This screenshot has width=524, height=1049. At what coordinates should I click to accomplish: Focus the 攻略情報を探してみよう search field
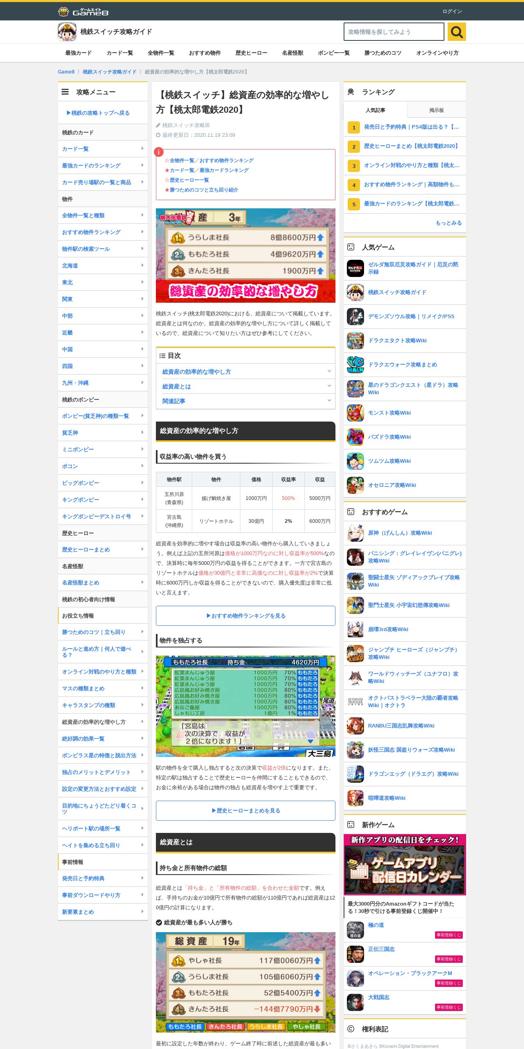(394, 31)
